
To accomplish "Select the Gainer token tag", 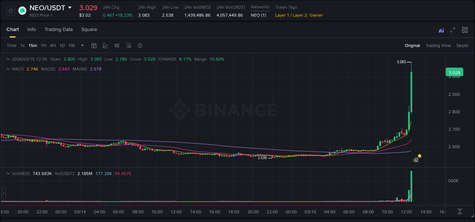I will coord(316,15).
